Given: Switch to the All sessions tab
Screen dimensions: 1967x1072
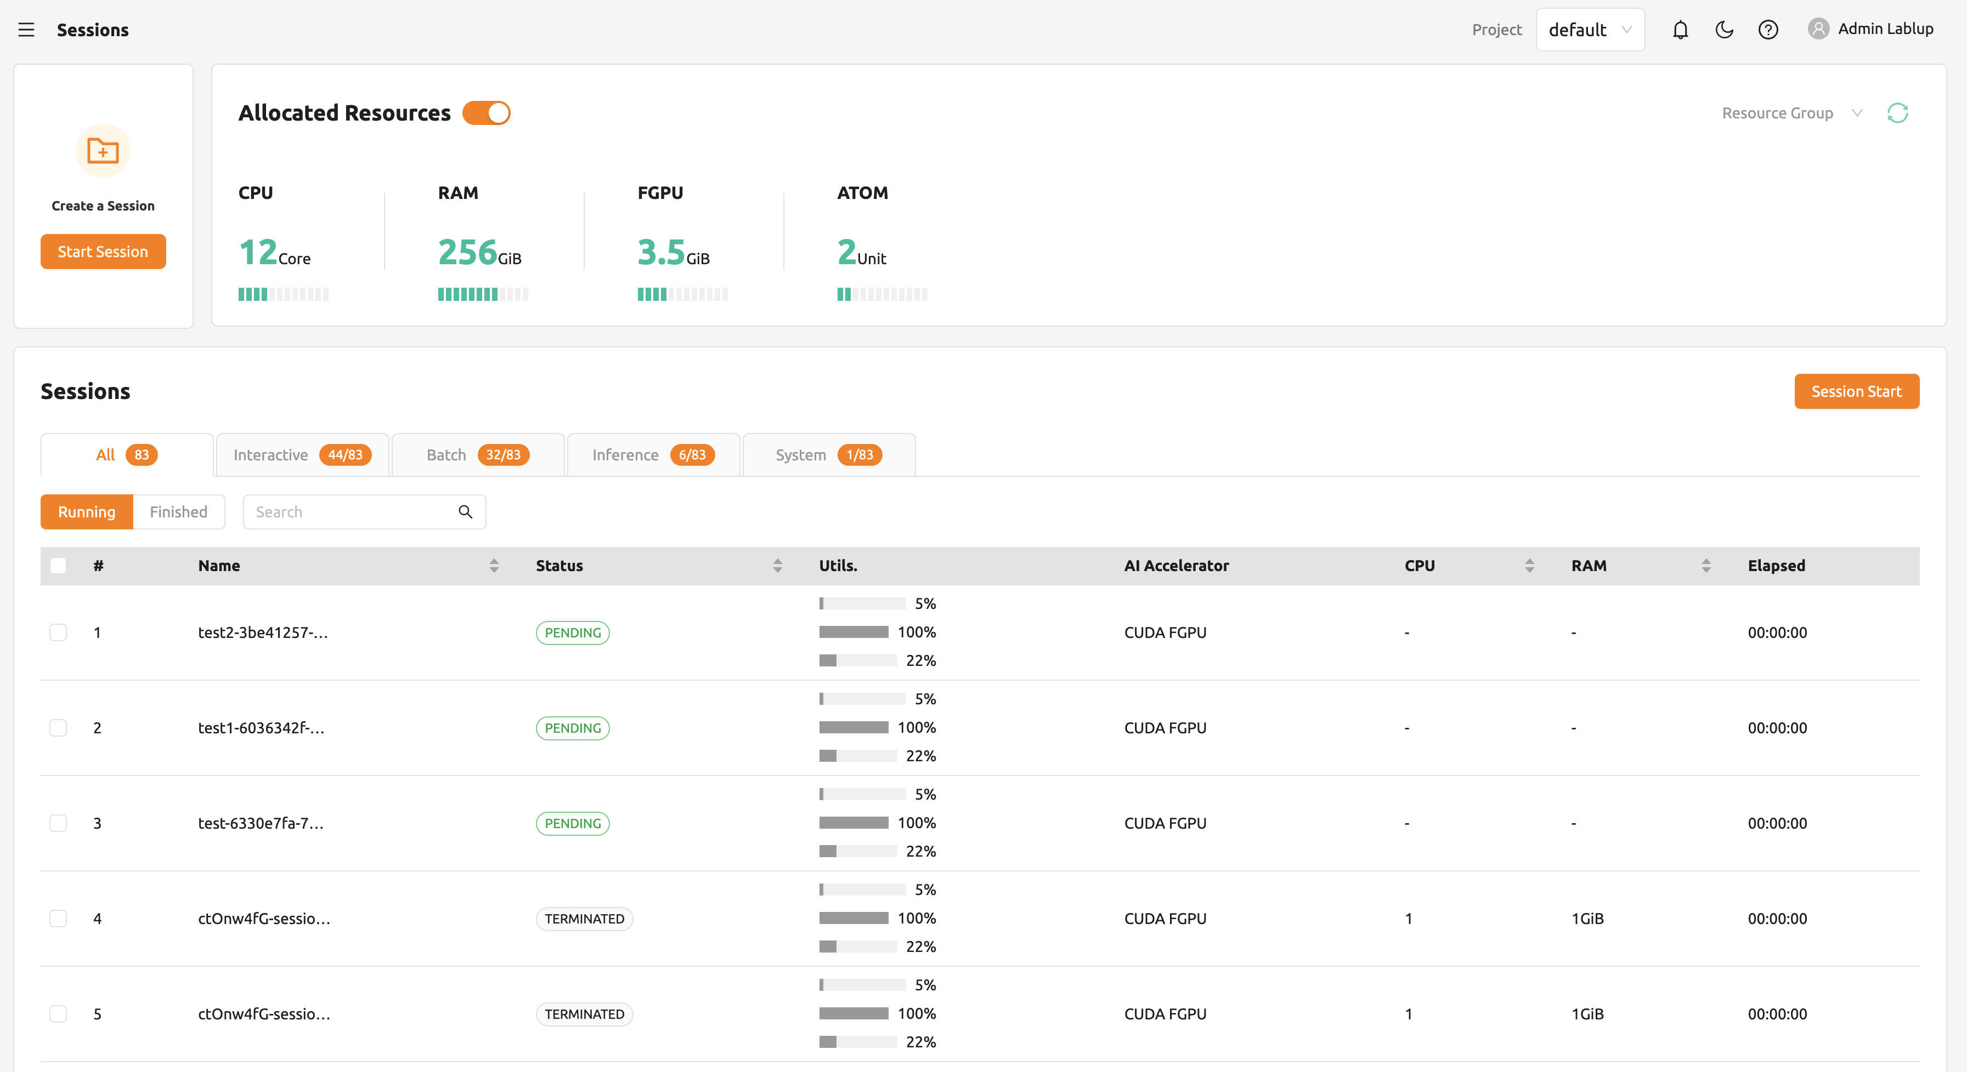Looking at the screenshot, I should [127, 455].
